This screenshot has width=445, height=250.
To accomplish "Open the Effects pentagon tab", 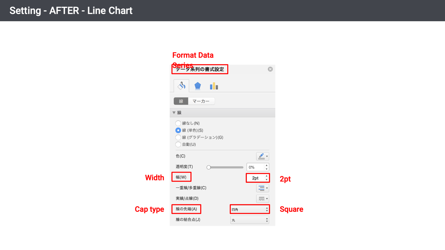I will click(x=197, y=86).
